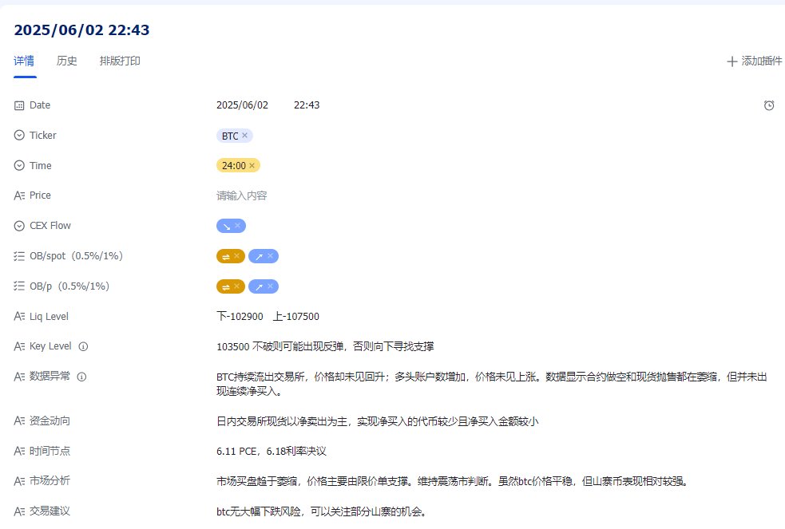The height and width of the screenshot is (529, 785).
Task: Remove blue up-arrow tag in OB/p row
Action: 271,286
